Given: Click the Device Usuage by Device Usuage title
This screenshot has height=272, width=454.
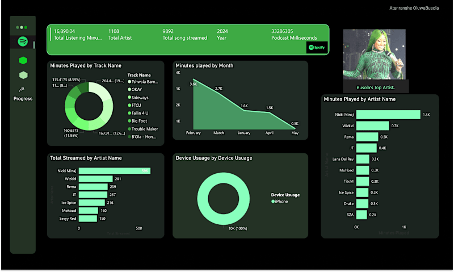Looking at the screenshot, I should click(x=214, y=158).
